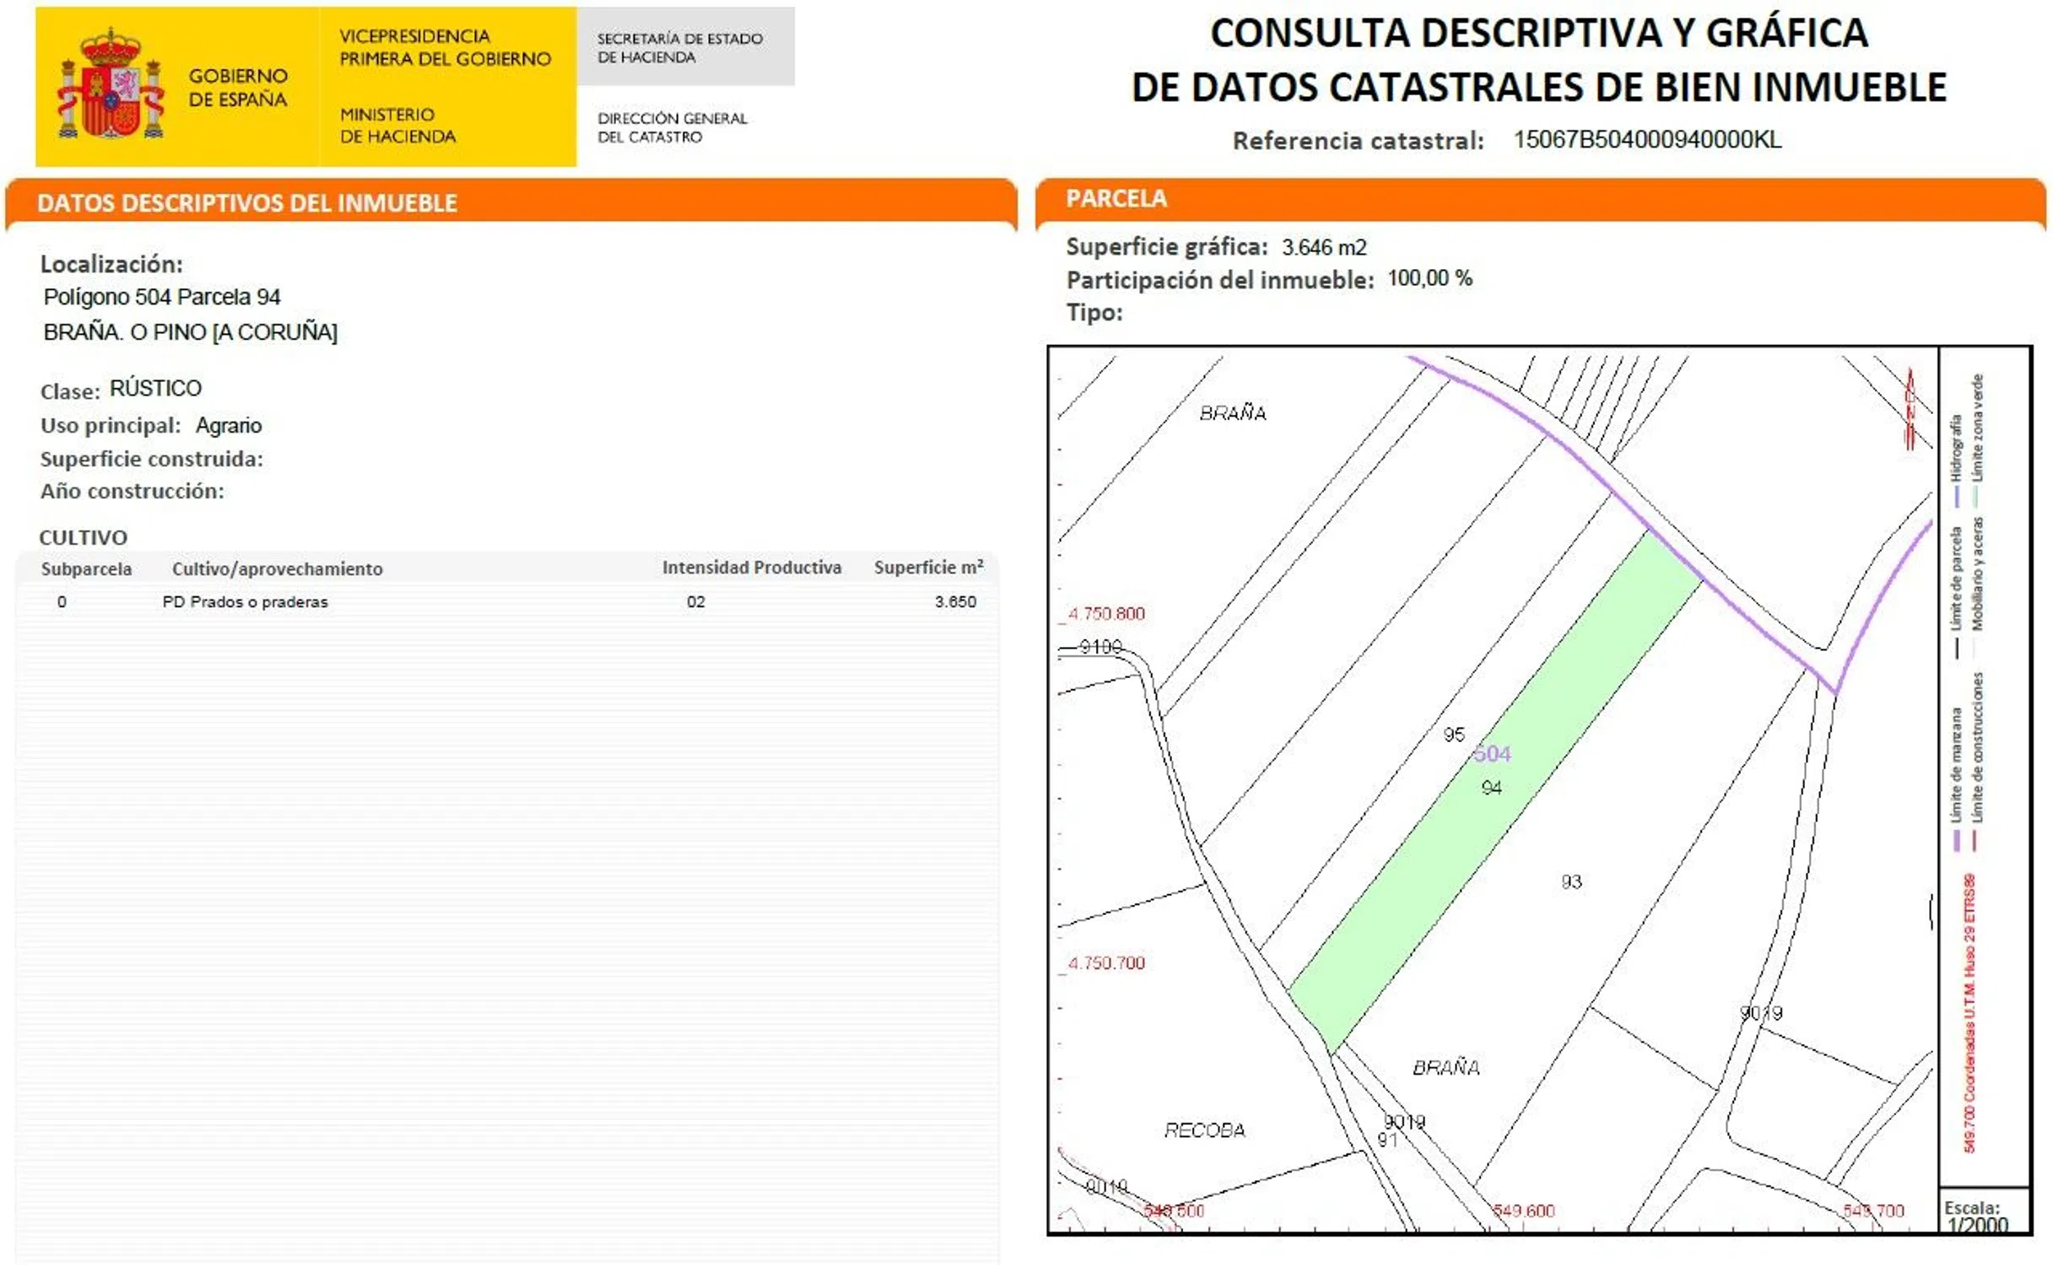Screen dimensions: 2059x1265
Task: Select the PARCELA section header
Action: click(1116, 198)
